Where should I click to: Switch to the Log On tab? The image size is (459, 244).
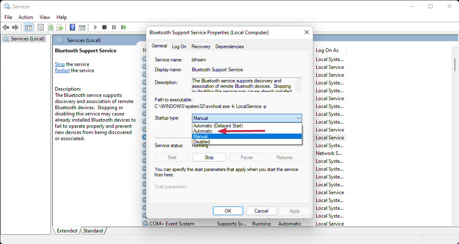pos(179,46)
